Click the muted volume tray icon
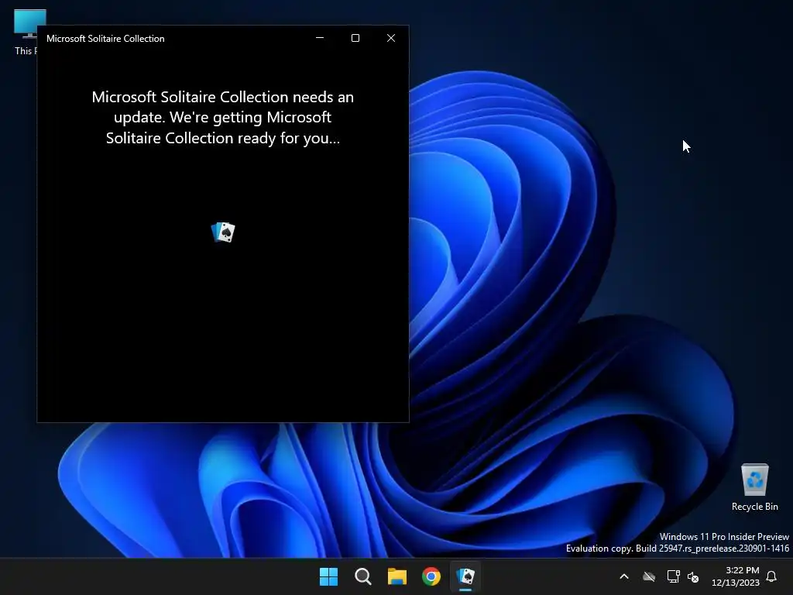Screen dimensions: 793x595 (x=693, y=576)
